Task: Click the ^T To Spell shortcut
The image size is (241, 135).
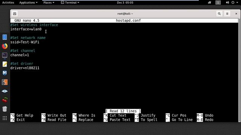Action: coord(146,120)
